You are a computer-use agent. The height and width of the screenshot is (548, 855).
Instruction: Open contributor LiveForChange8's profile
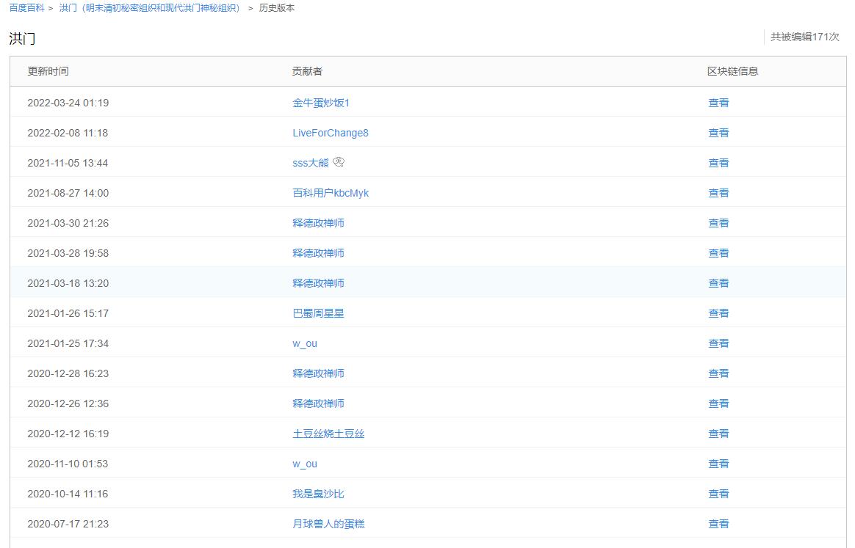point(328,132)
